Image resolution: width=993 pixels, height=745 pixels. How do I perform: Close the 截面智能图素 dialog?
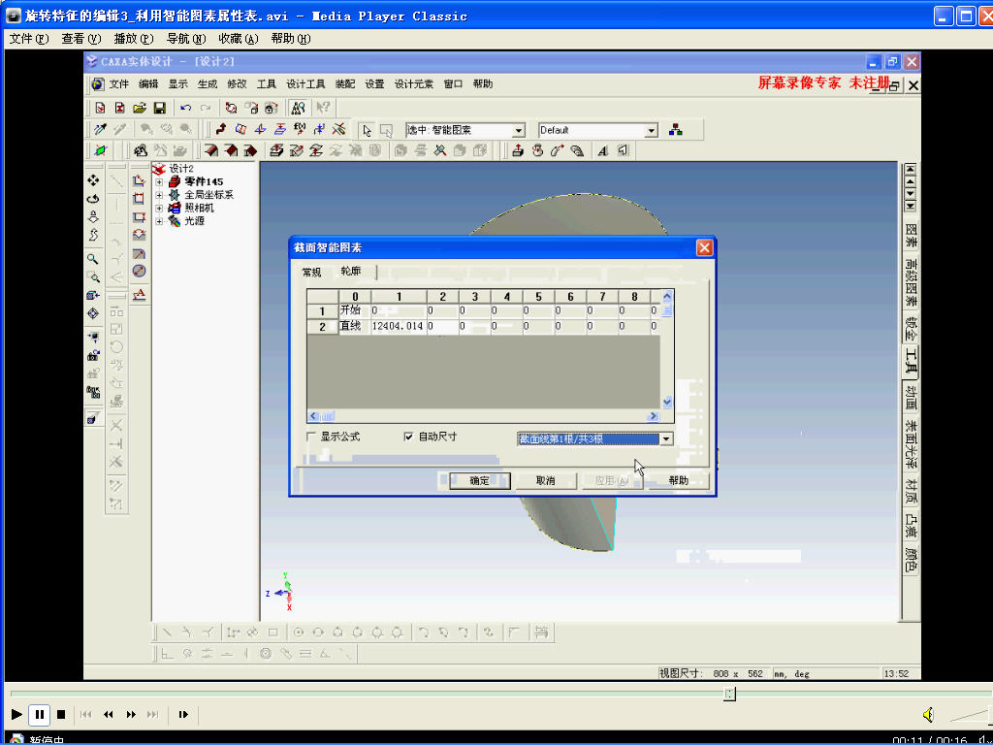tap(704, 247)
